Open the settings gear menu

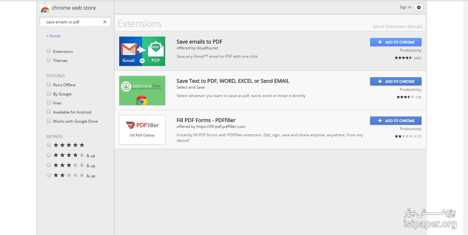[419, 7]
